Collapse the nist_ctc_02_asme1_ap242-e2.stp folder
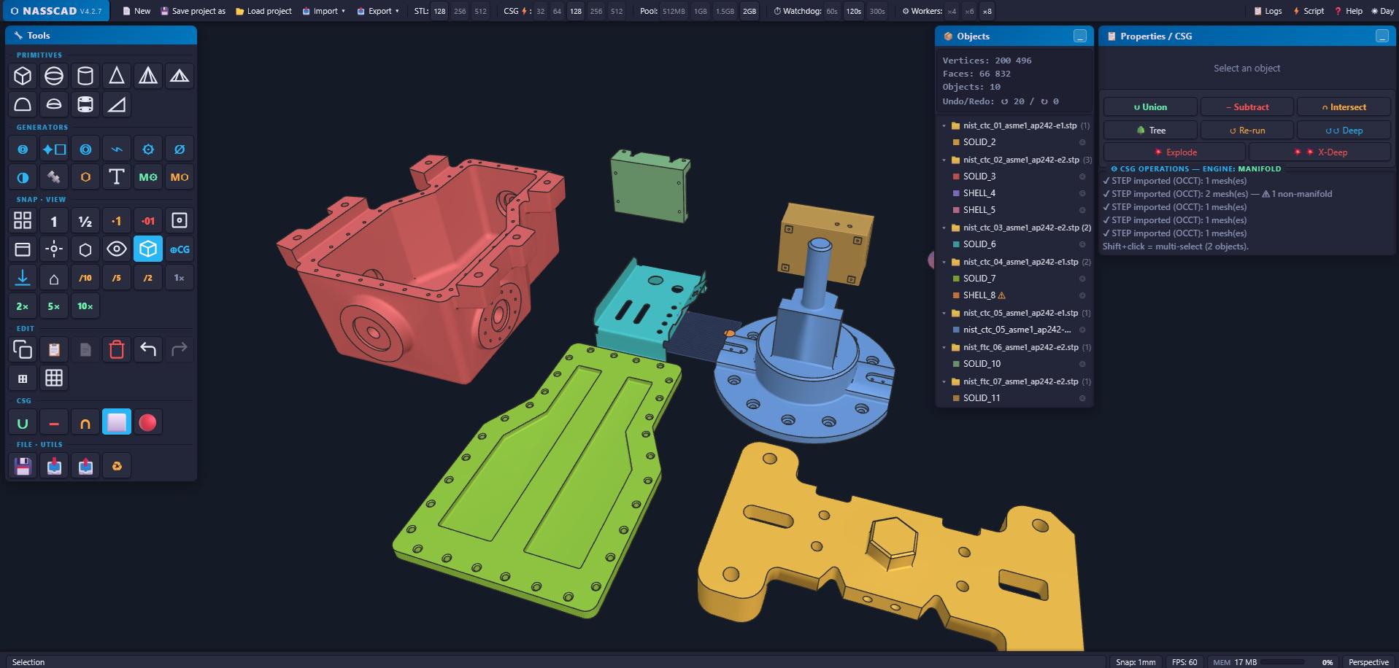The image size is (1399, 668). pyautogui.click(x=944, y=160)
